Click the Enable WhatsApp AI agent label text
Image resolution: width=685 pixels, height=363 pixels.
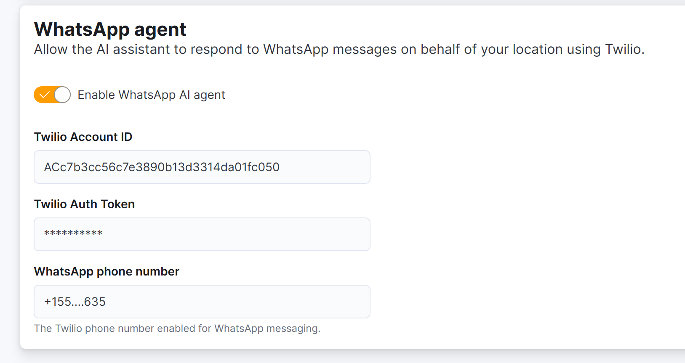pos(151,95)
